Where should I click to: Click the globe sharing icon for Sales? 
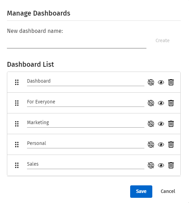click(x=151, y=165)
